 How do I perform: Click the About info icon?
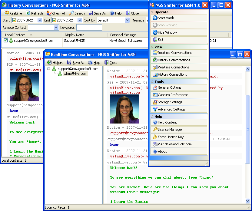tap(155, 151)
